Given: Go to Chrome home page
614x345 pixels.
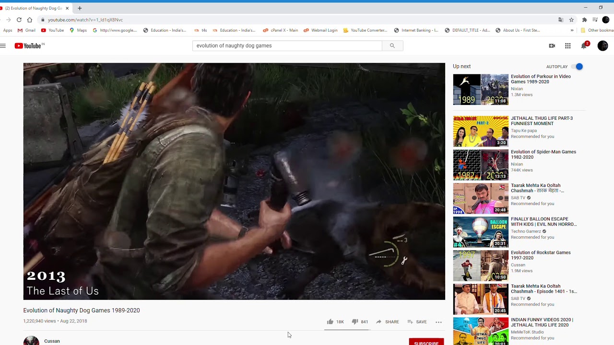Looking at the screenshot, I should pos(30,20).
